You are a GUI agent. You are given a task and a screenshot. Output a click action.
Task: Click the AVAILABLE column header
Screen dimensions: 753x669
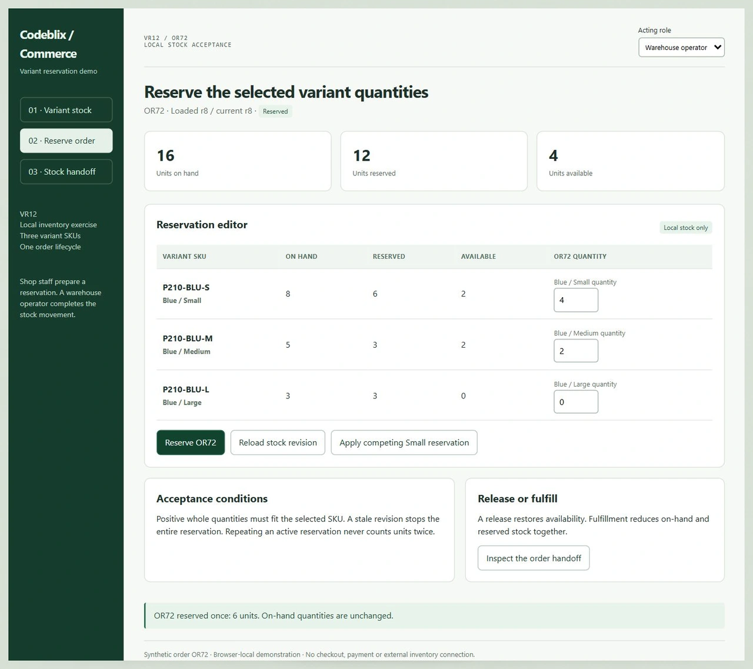(478, 257)
